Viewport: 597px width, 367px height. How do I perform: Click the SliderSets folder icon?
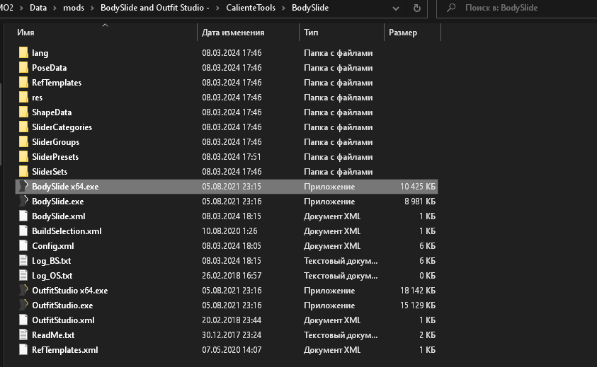point(23,172)
